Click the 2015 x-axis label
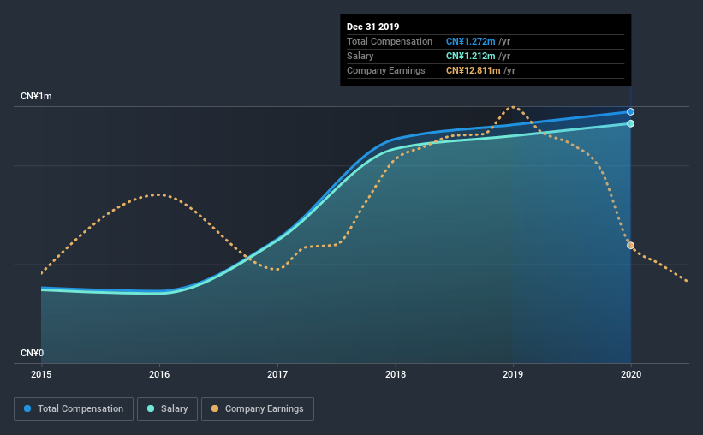 point(41,374)
